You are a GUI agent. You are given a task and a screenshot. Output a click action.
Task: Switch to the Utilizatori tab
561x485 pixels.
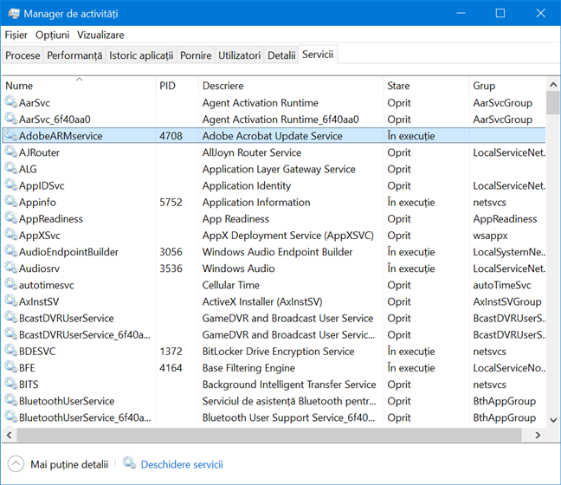coord(239,55)
